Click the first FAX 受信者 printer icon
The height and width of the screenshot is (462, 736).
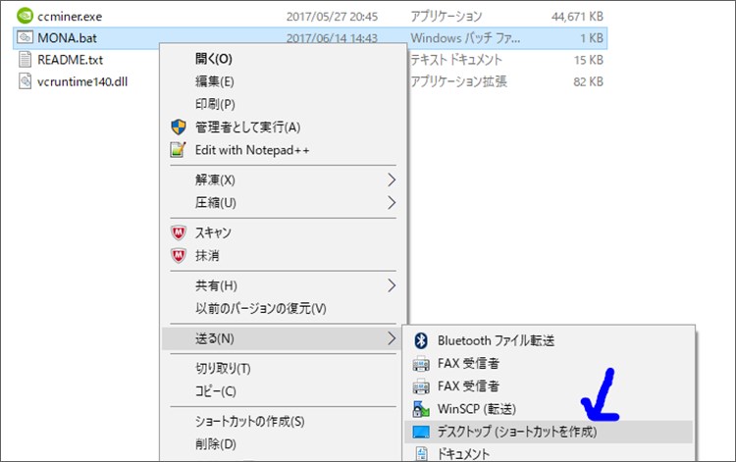[x=421, y=364]
